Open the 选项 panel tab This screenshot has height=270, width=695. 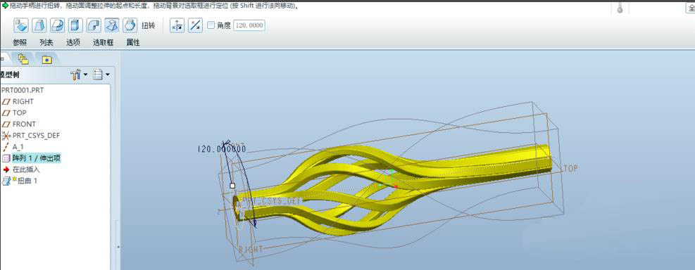click(x=73, y=42)
